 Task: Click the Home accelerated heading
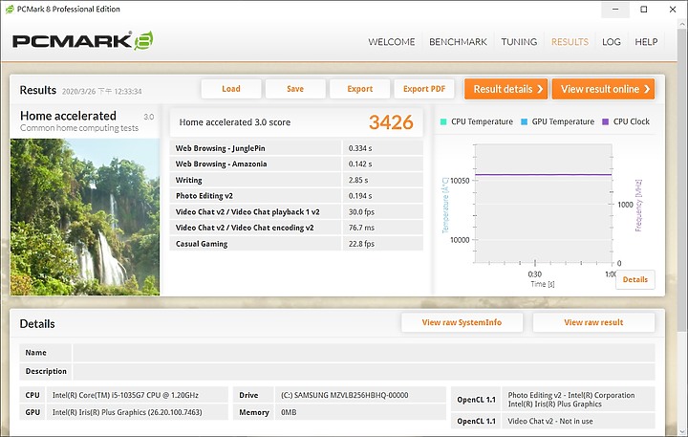click(68, 116)
